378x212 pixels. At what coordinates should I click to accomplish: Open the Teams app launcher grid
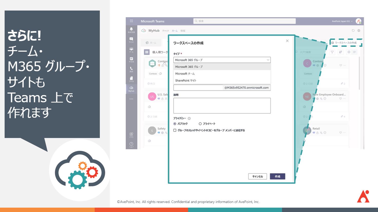pyautogui.click(x=131, y=21)
